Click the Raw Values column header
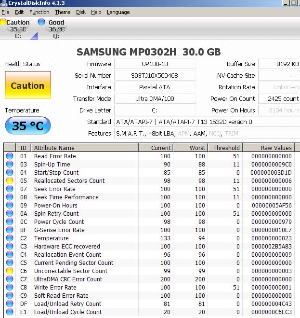The height and width of the screenshot is (318, 300). pyautogui.click(x=268, y=148)
